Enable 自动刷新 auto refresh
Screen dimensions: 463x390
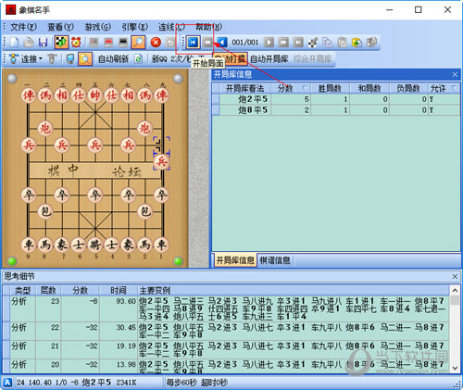(113, 58)
